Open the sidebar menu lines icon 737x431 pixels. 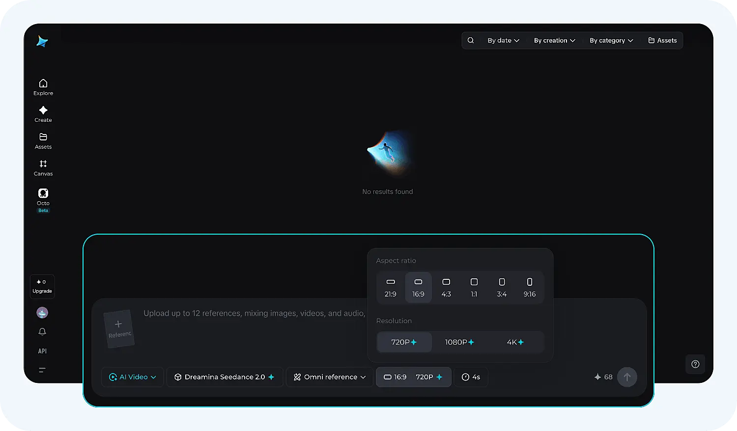click(x=42, y=370)
